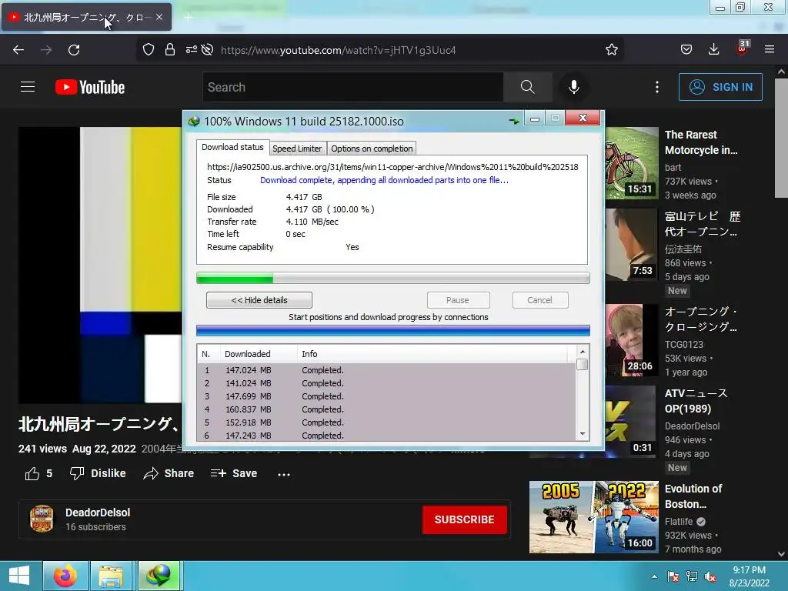788x591 pixels.
Task: Open YouTube settings three-dot menu
Action: [657, 87]
